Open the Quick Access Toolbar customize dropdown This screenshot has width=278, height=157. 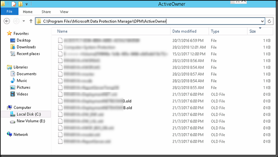click(x=26, y=4)
